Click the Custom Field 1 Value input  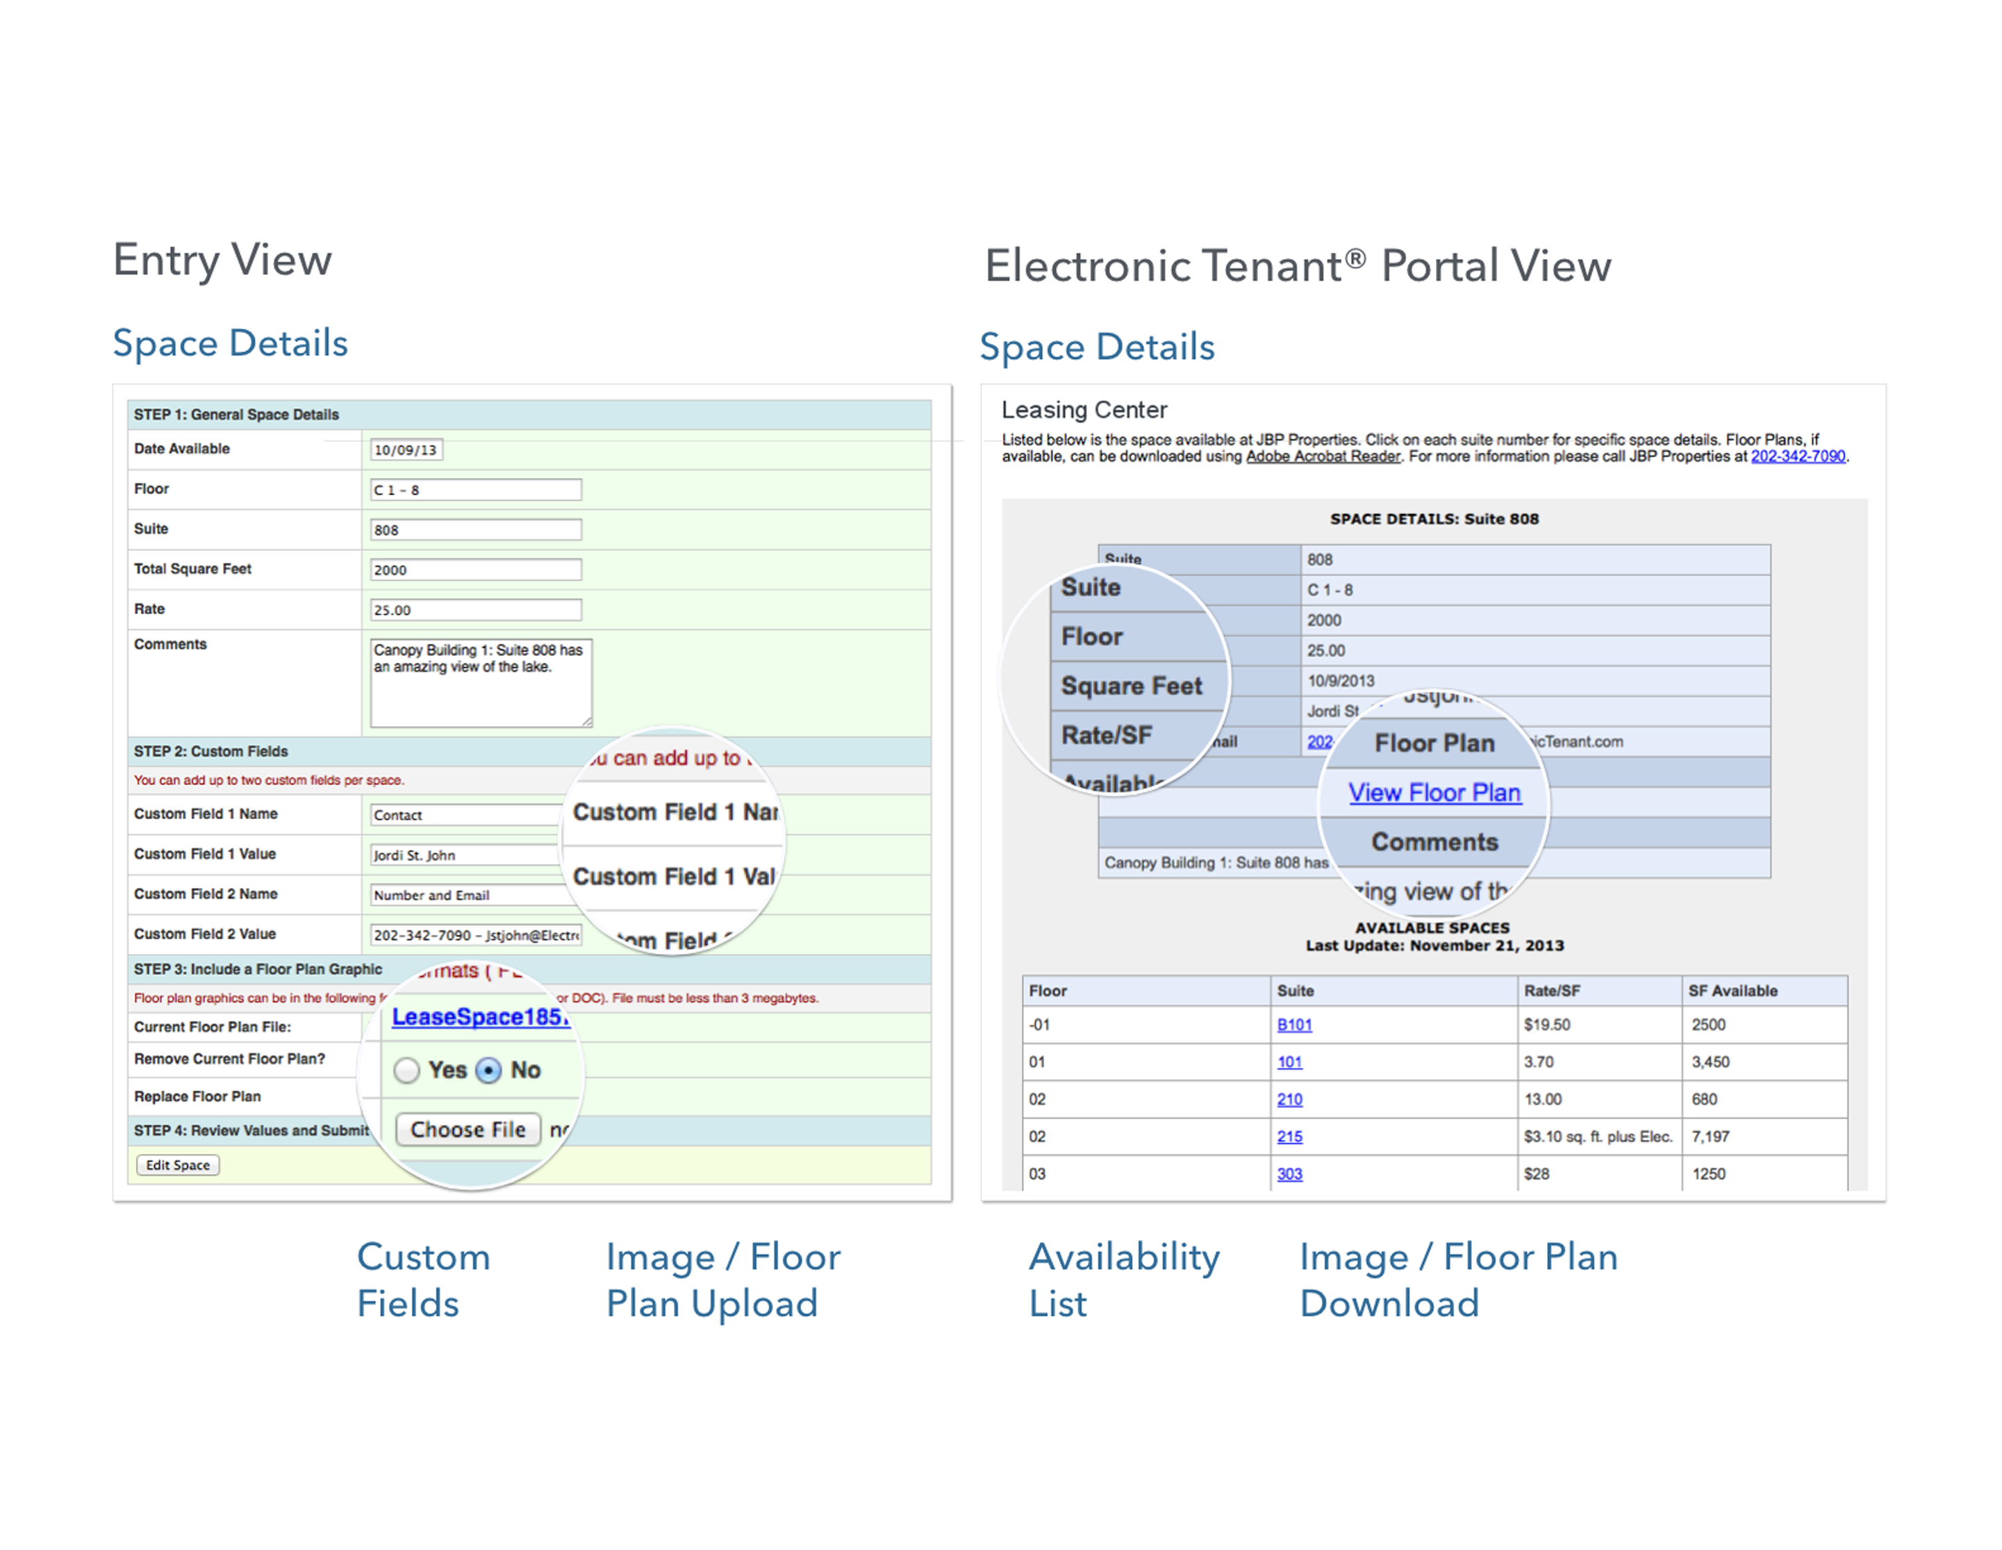tap(465, 855)
